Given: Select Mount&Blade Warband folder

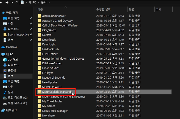Looking at the screenshot, I should (56, 92).
